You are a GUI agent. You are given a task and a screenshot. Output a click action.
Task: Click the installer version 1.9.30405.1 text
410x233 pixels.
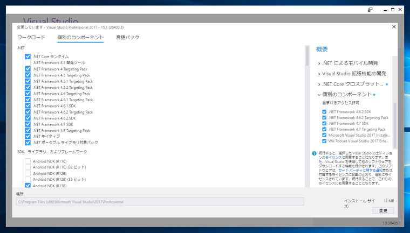391,223
